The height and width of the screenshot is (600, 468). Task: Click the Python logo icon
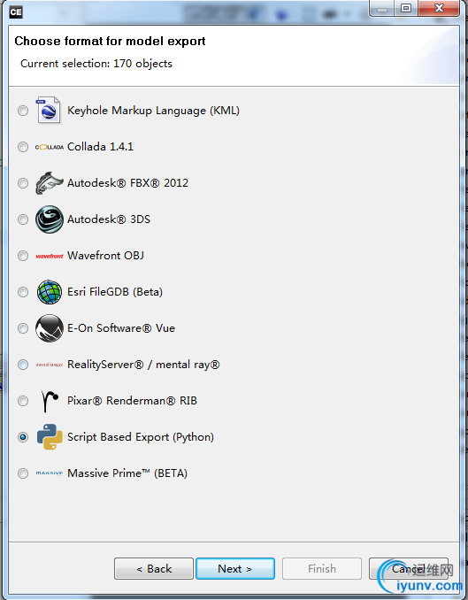[x=50, y=436]
